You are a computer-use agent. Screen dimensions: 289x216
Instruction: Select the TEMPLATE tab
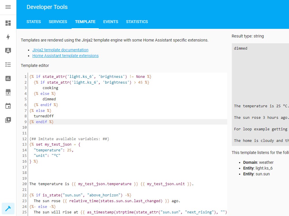(85, 22)
